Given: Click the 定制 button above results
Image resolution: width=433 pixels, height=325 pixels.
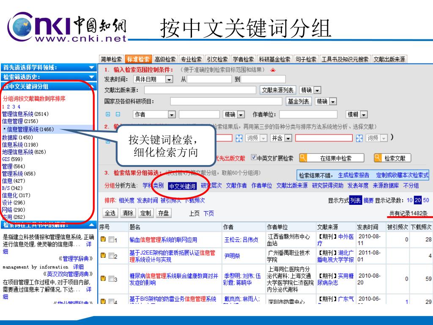Looking at the screenshot, I should click(145, 213).
